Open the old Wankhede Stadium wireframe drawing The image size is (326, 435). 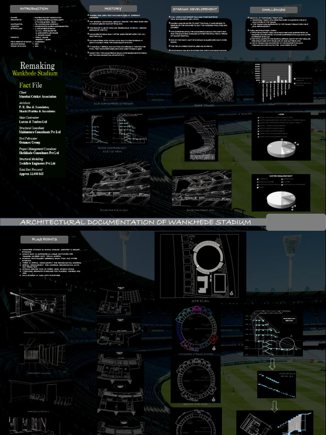tap(114, 83)
